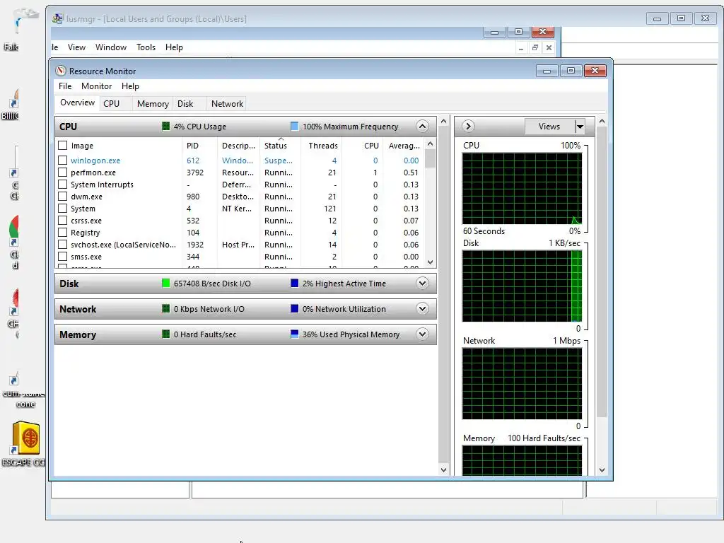Open the View menu in lusrmgr window

coord(76,47)
